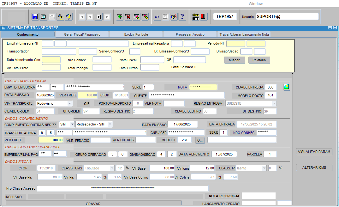
Task: Go to the next record arrow
Action: [99, 17]
